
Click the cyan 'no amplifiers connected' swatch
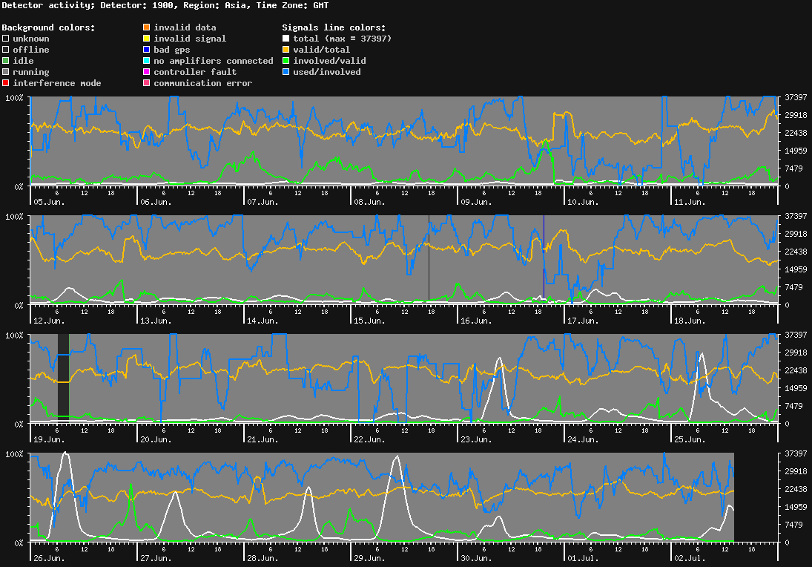[x=147, y=61]
